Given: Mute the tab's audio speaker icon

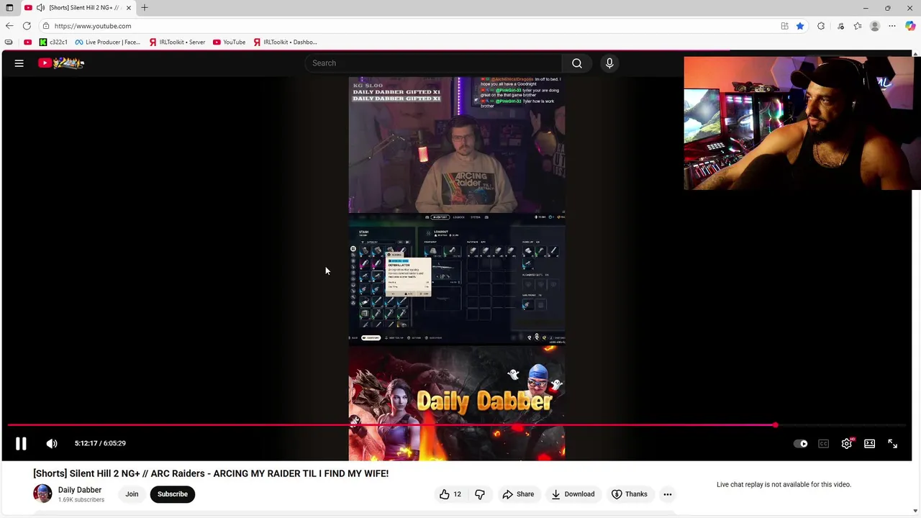Looking at the screenshot, I should 41,8.
